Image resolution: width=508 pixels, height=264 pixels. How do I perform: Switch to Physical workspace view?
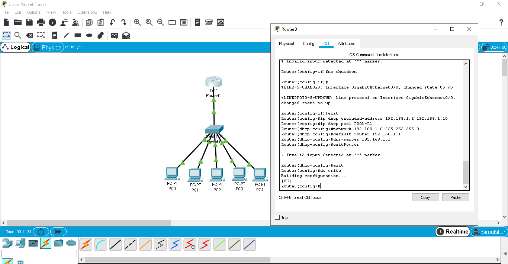click(48, 47)
